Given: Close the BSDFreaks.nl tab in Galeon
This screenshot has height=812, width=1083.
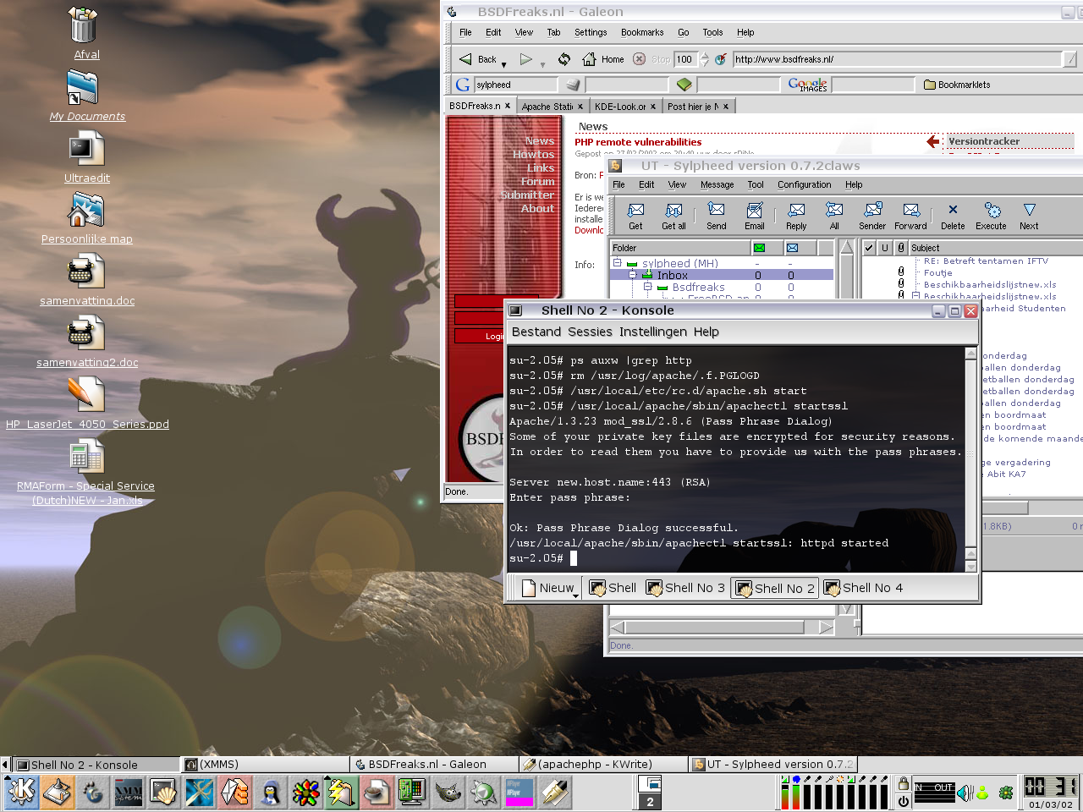Looking at the screenshot, I should [x=508, y=106].
